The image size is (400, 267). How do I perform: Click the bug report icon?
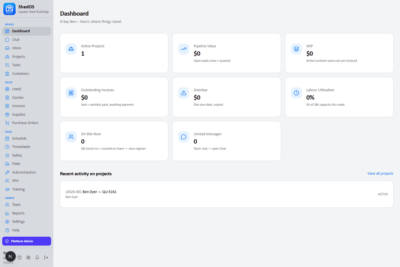click(x=28, y=258)
